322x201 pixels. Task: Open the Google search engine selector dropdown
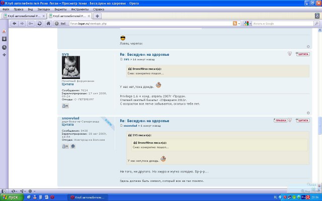(248, 24)
